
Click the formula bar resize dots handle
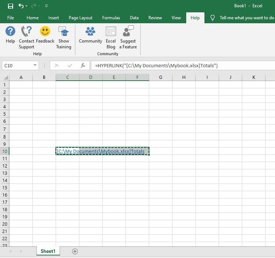coord(44,65)
